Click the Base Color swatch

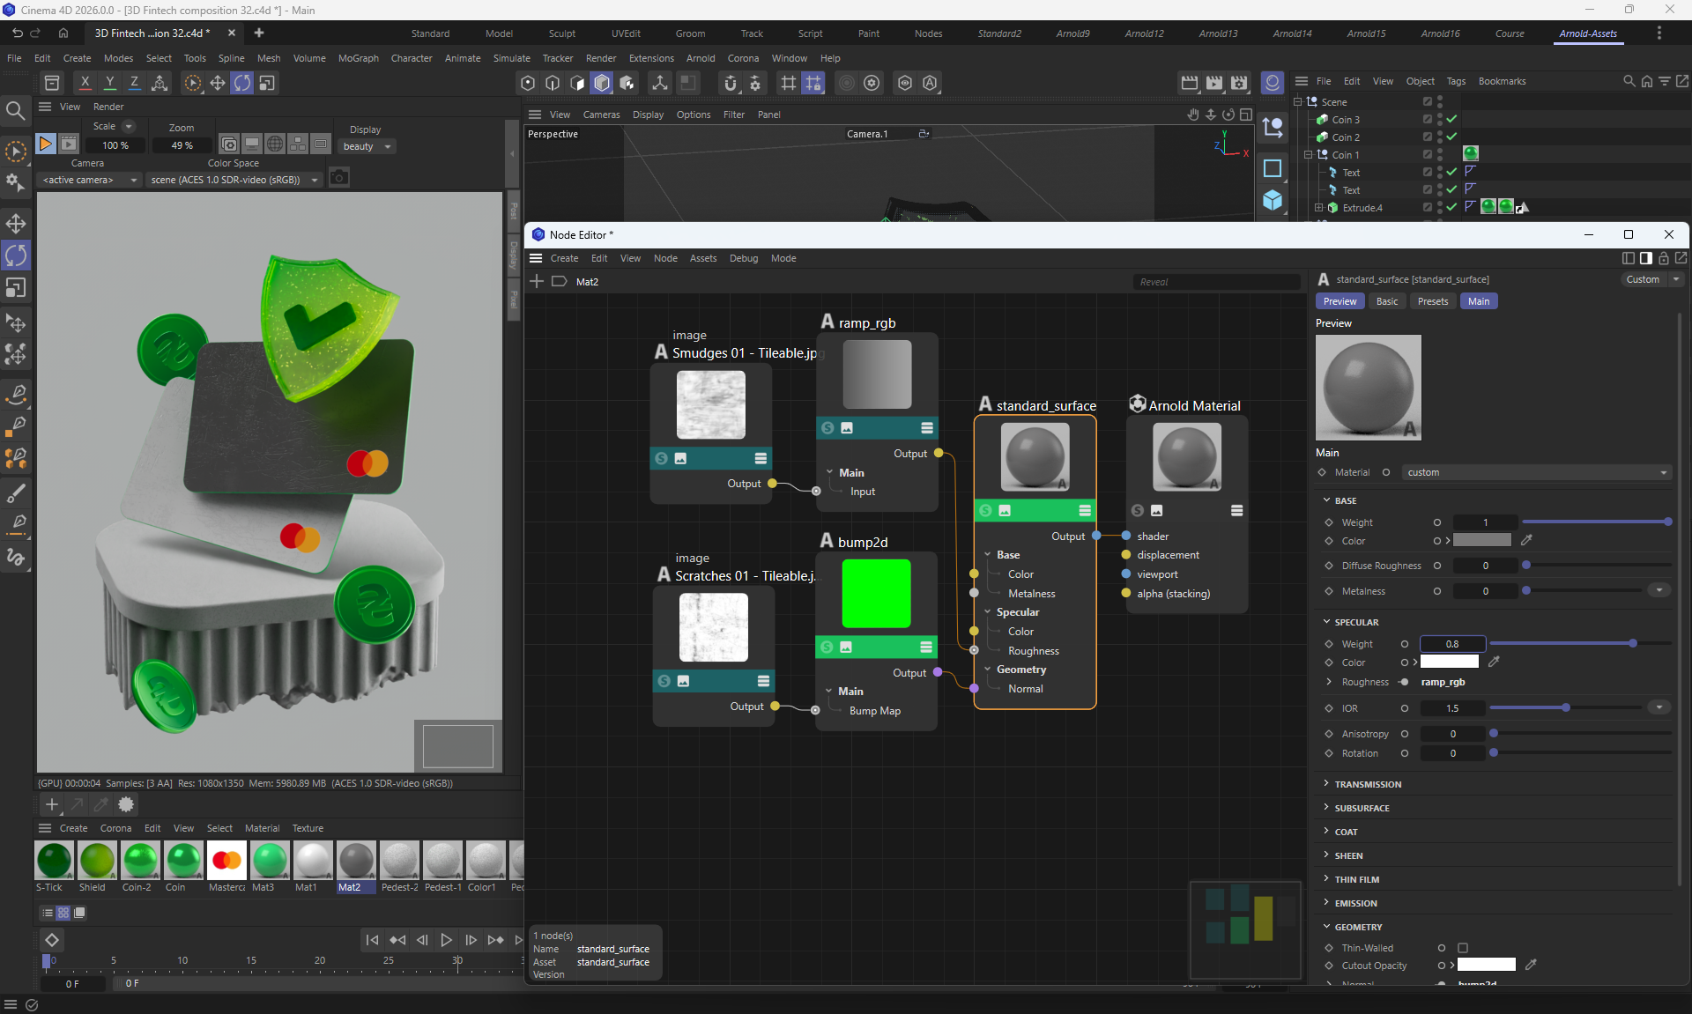[1481, 540]
